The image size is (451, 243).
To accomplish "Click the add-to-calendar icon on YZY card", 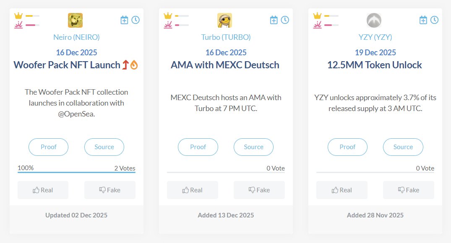I will [423, 20].
